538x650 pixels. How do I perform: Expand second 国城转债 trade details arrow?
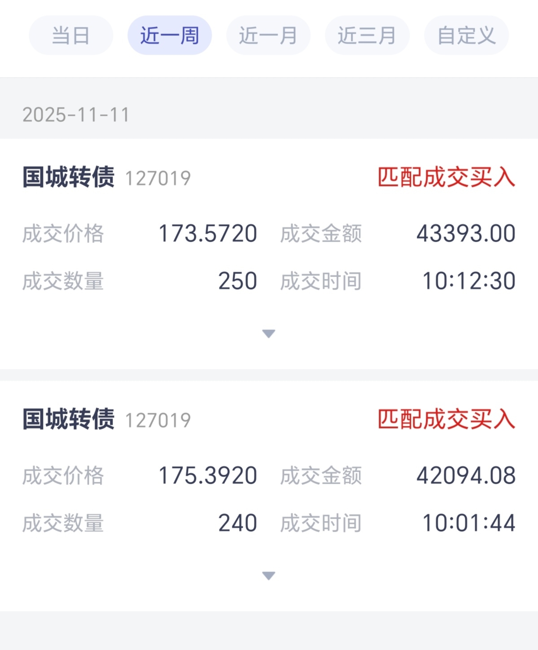[268, 576]
